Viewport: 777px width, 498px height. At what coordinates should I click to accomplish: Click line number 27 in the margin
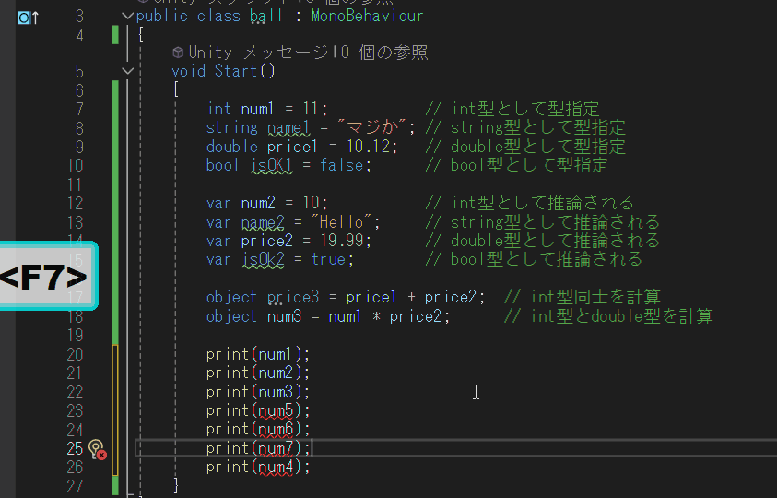(x=75, y=486)
